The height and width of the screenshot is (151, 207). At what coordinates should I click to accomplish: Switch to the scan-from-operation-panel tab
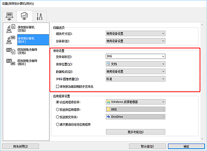(25, 16)
